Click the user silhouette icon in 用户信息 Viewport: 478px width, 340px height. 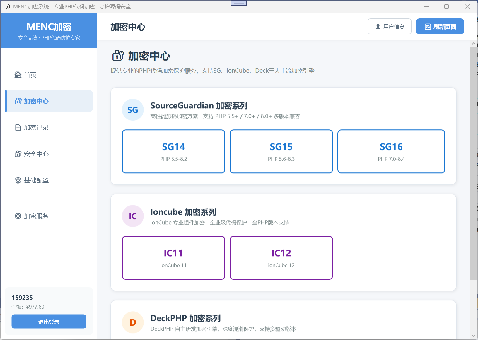point(378,27)
